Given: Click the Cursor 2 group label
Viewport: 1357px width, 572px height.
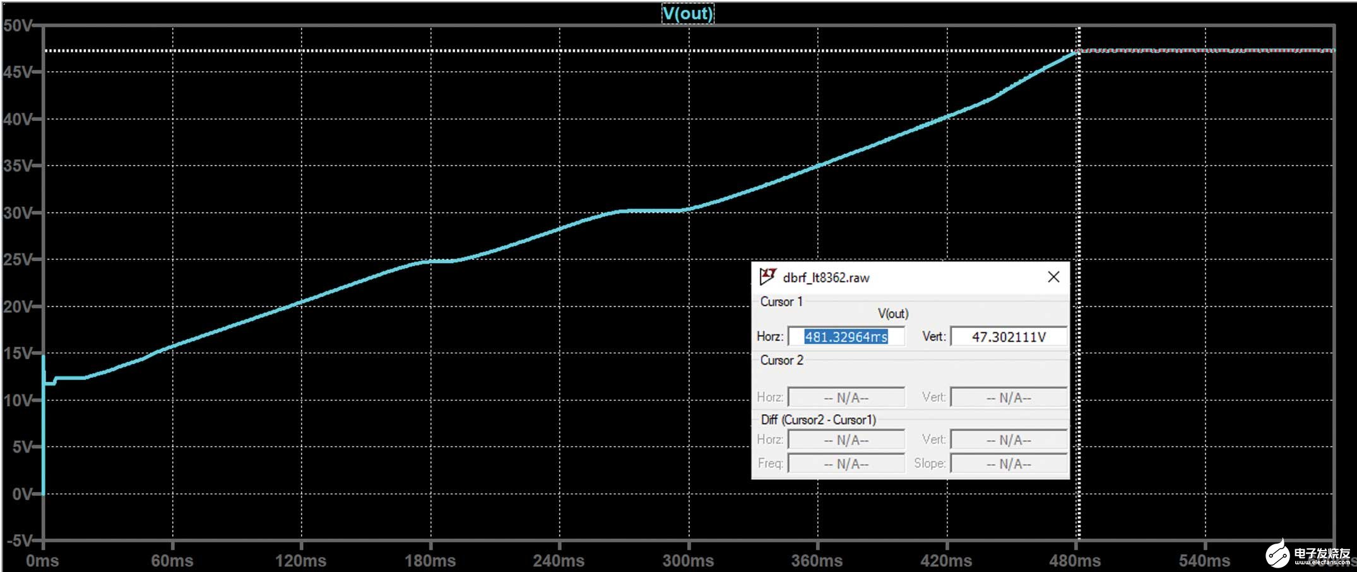Looking at the screenshot, I should coord(781,360).
